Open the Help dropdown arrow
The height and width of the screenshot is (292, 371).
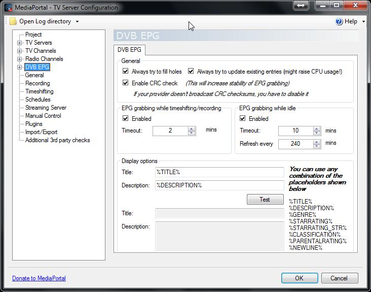pos(363,21)
